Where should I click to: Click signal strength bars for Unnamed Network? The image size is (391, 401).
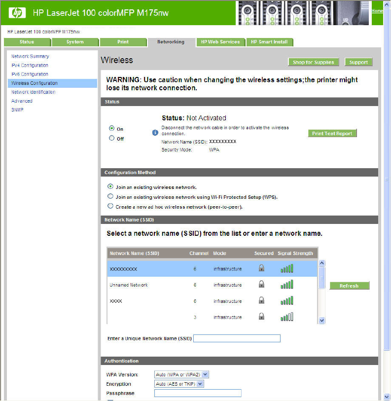(x=286, y=285)
